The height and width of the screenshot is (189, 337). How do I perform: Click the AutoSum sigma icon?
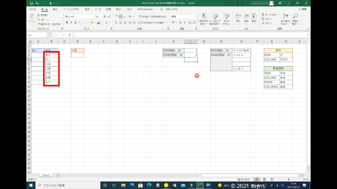pos(263,15)
